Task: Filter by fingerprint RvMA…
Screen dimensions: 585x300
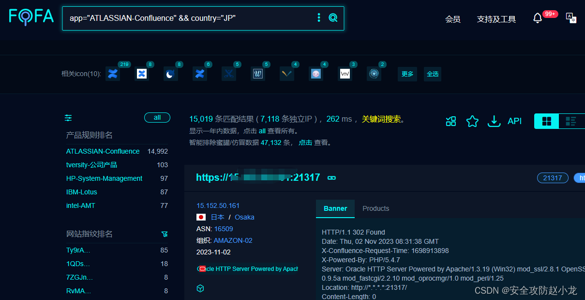Action: coord(78,291)
